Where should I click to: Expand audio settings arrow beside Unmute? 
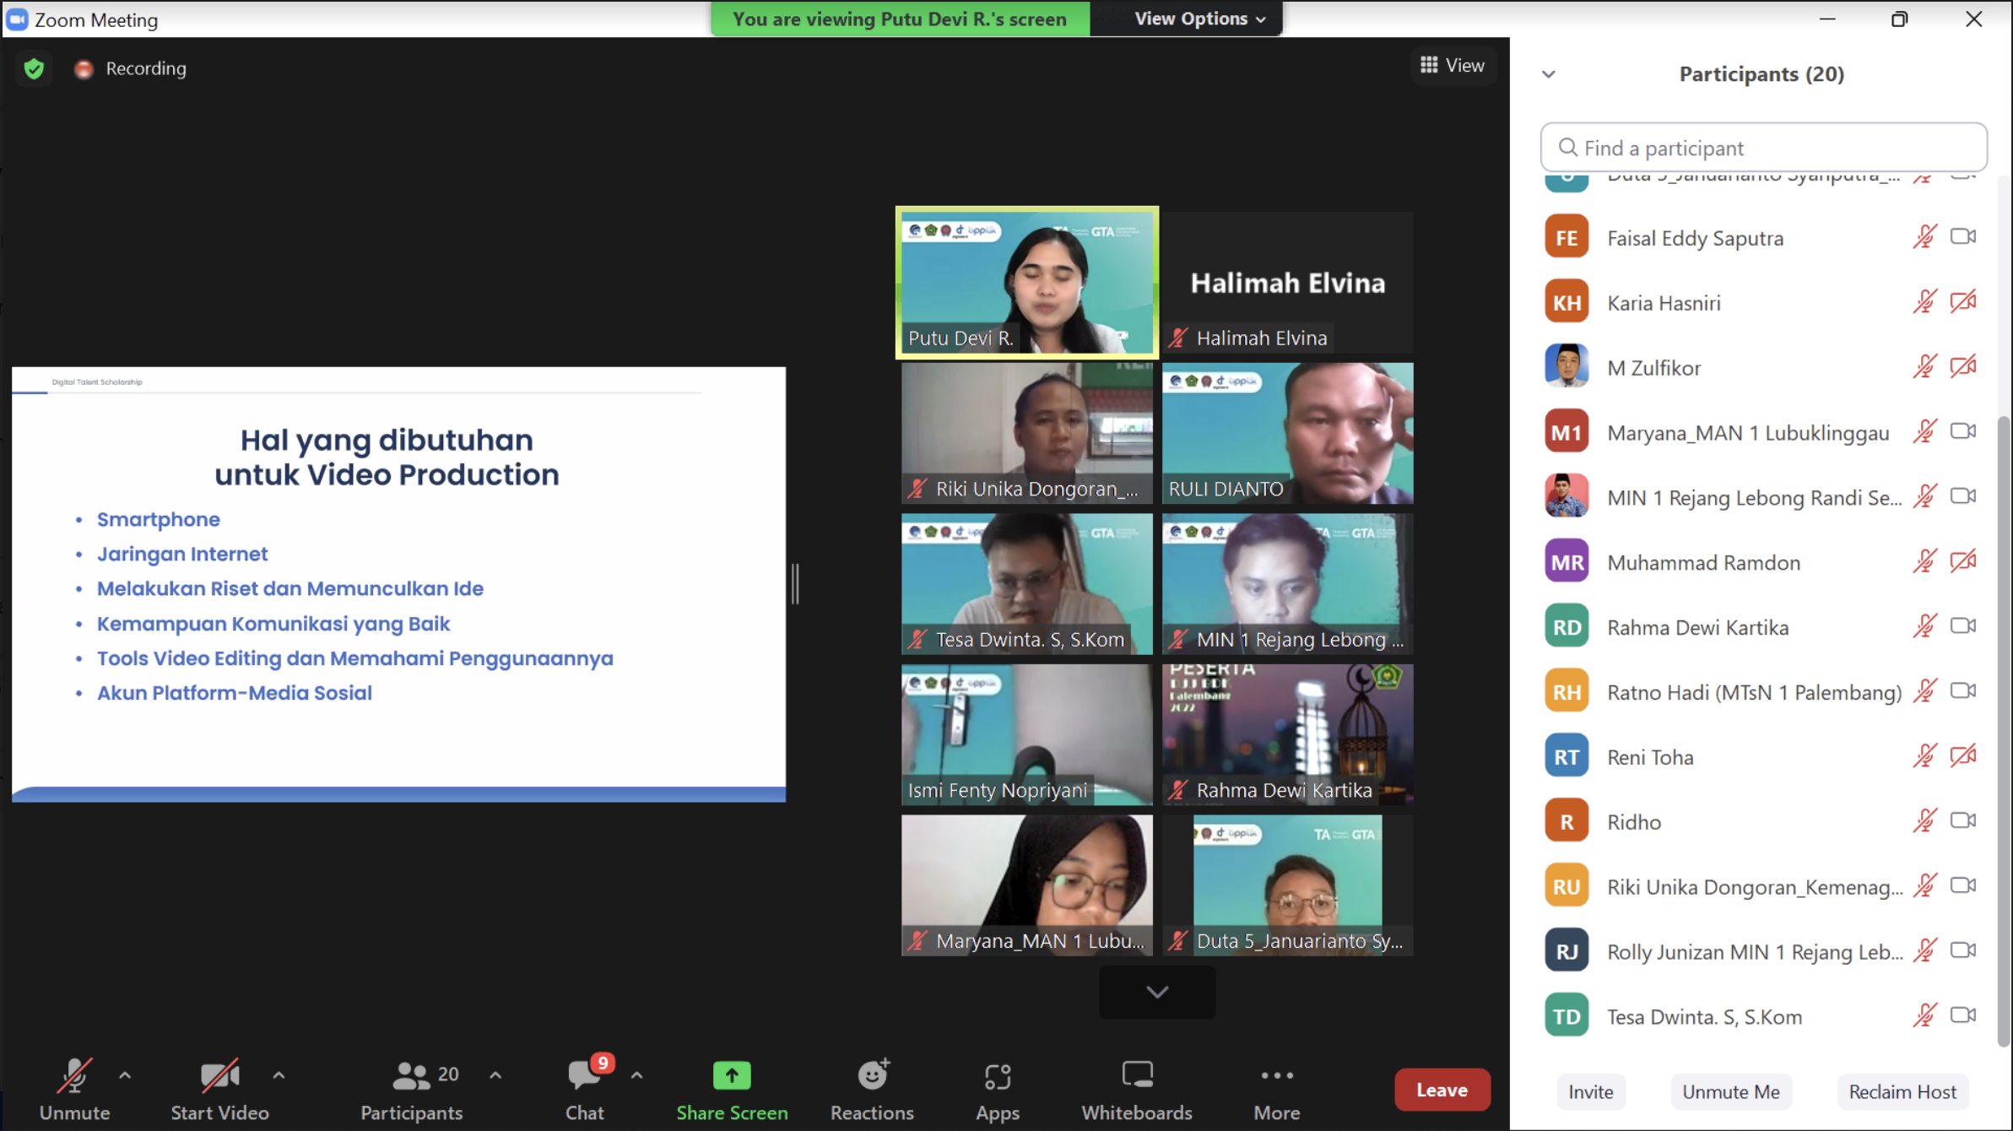pyautogui.click(x=125, y=1075)
